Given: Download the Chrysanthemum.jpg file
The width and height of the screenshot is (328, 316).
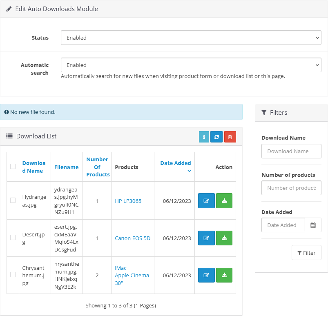Looking at the screenshot, I should pos(224,275).
